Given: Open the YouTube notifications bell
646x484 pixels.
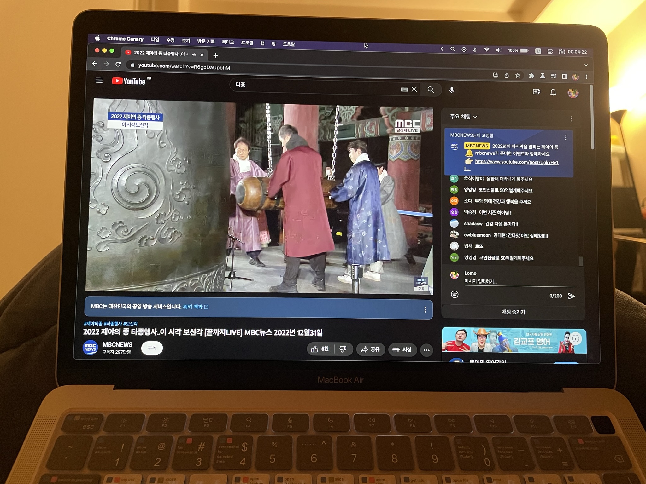Looking at the screenshot, I should tap(553, 92).
